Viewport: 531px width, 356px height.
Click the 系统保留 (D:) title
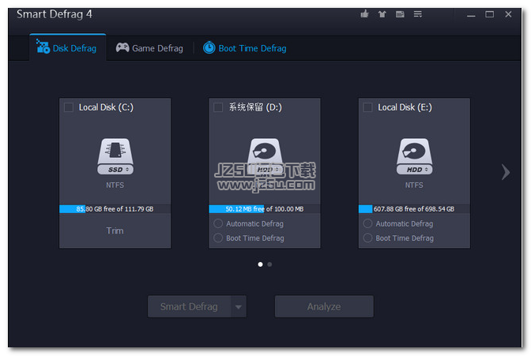point(256,107)
